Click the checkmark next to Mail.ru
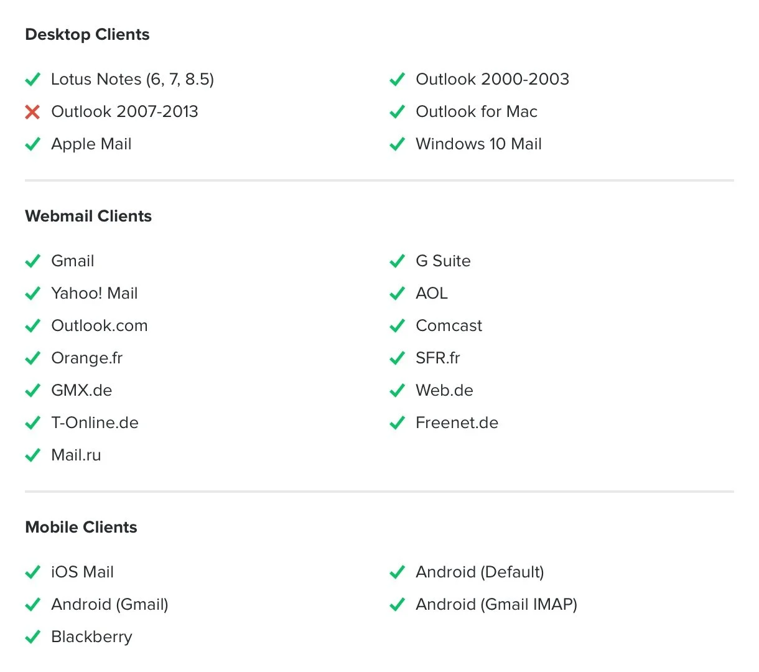This screenshot has height=672, width=759. pyautogui.click(x=32, y=455)
